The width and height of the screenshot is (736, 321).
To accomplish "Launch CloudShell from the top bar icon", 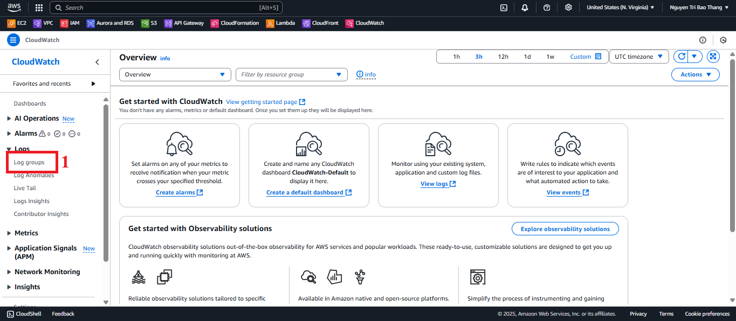I will point(504,8).
